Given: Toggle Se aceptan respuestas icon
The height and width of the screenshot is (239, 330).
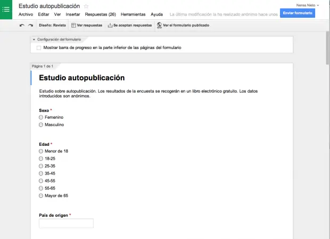Looking at the screenshot, I should (x=110, y=25).
